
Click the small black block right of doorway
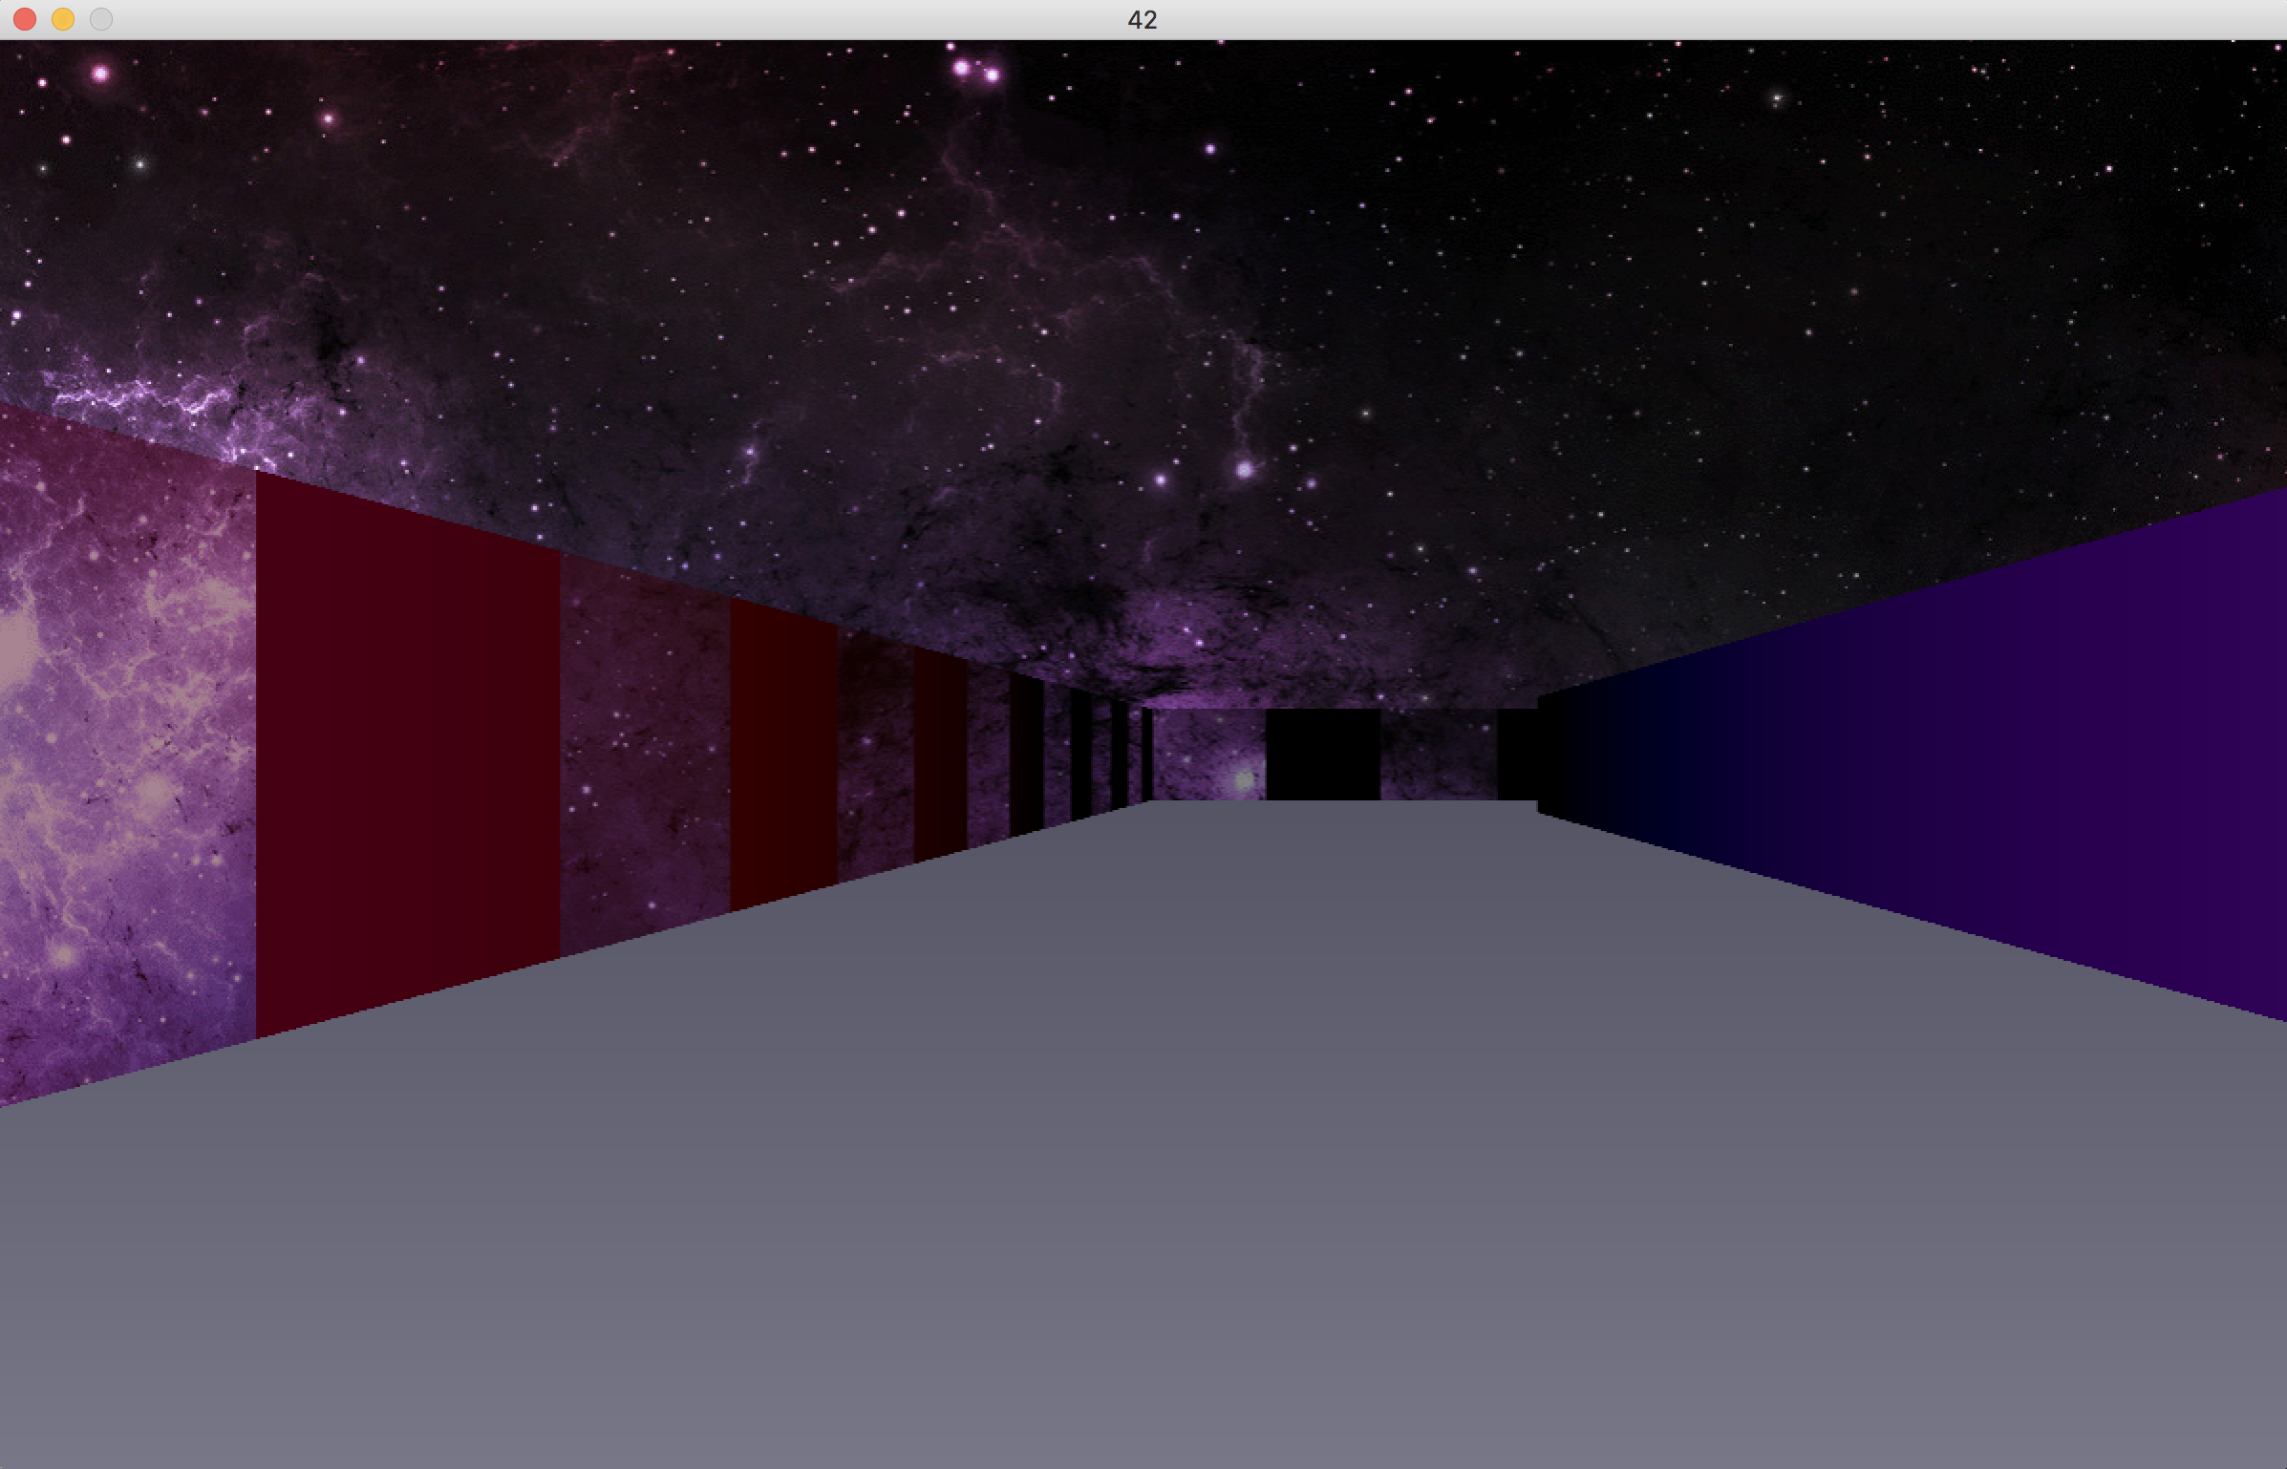tap(1516, 755)
